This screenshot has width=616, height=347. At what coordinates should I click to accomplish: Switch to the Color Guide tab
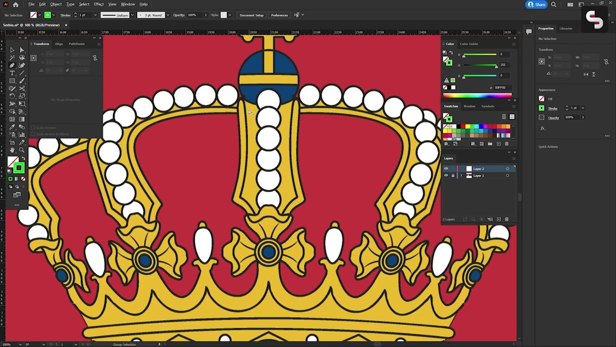469,44
